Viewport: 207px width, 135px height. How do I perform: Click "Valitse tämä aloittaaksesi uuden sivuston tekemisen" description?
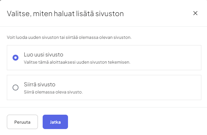coord(77,62)
